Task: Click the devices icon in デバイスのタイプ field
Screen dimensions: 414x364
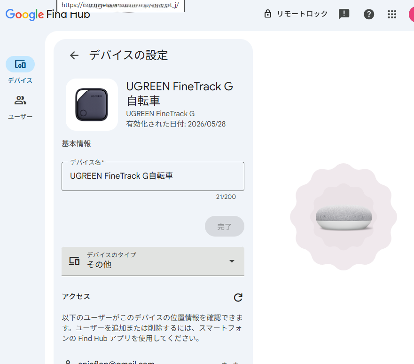Action: tap(74, 261)
